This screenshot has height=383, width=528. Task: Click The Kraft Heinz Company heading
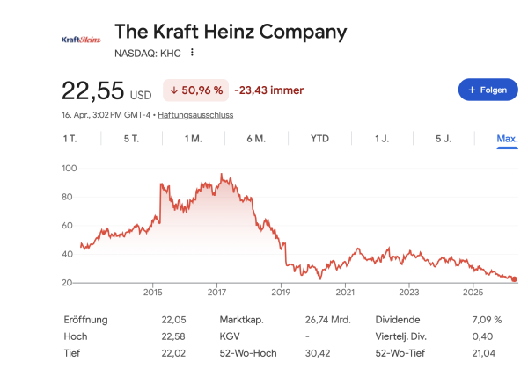click(231, 33)
